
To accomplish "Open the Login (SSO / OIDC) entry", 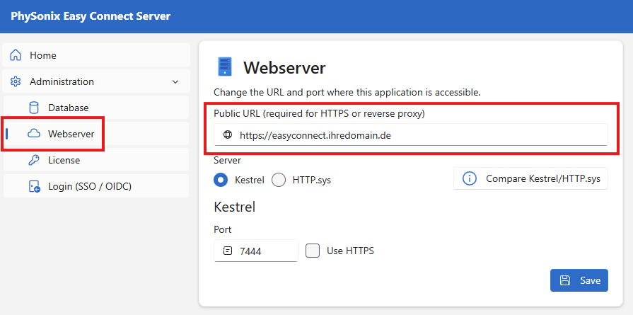I will click(96, 186).
